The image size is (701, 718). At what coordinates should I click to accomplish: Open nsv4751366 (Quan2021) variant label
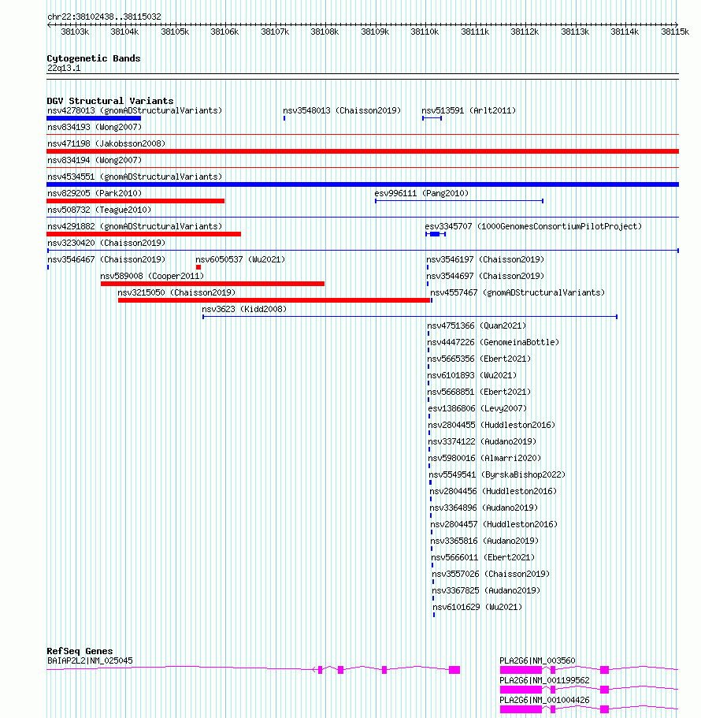pyautogui.click(x=477, y=326)
